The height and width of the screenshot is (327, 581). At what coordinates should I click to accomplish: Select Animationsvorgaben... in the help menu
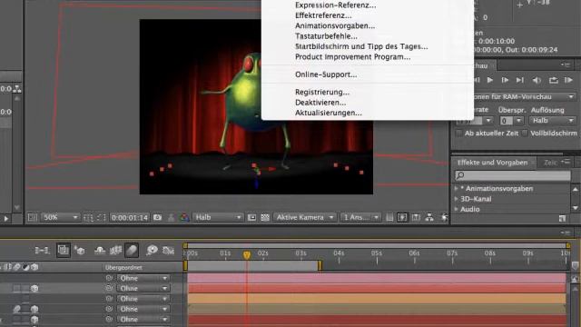[335, 26]
